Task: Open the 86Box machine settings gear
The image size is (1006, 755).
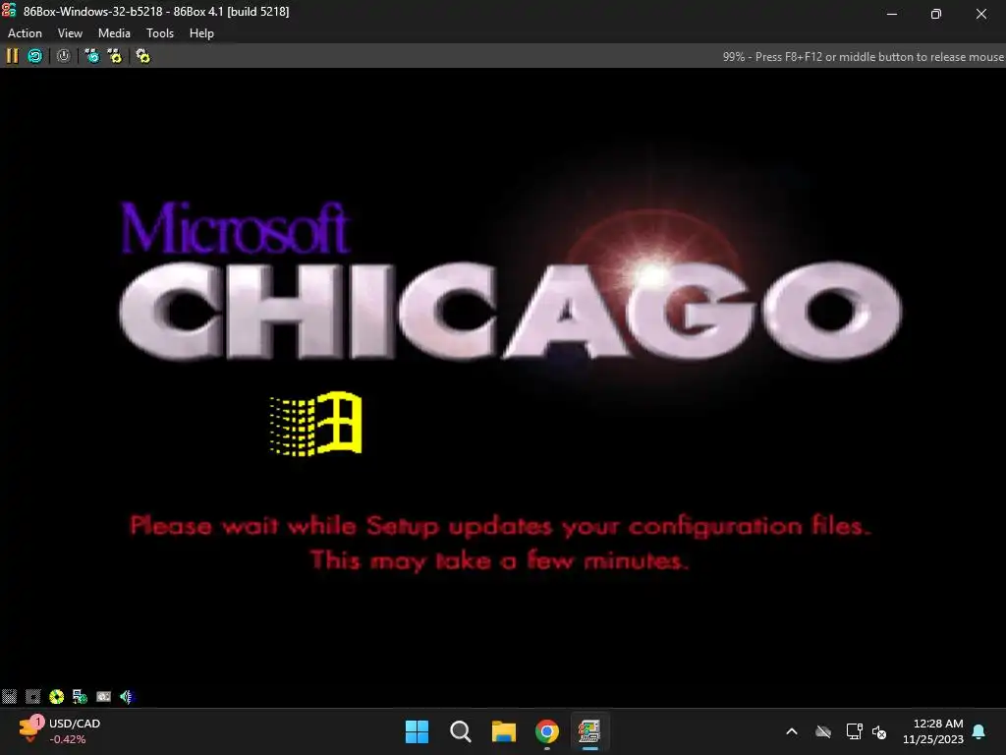Action: pos(143,56)
